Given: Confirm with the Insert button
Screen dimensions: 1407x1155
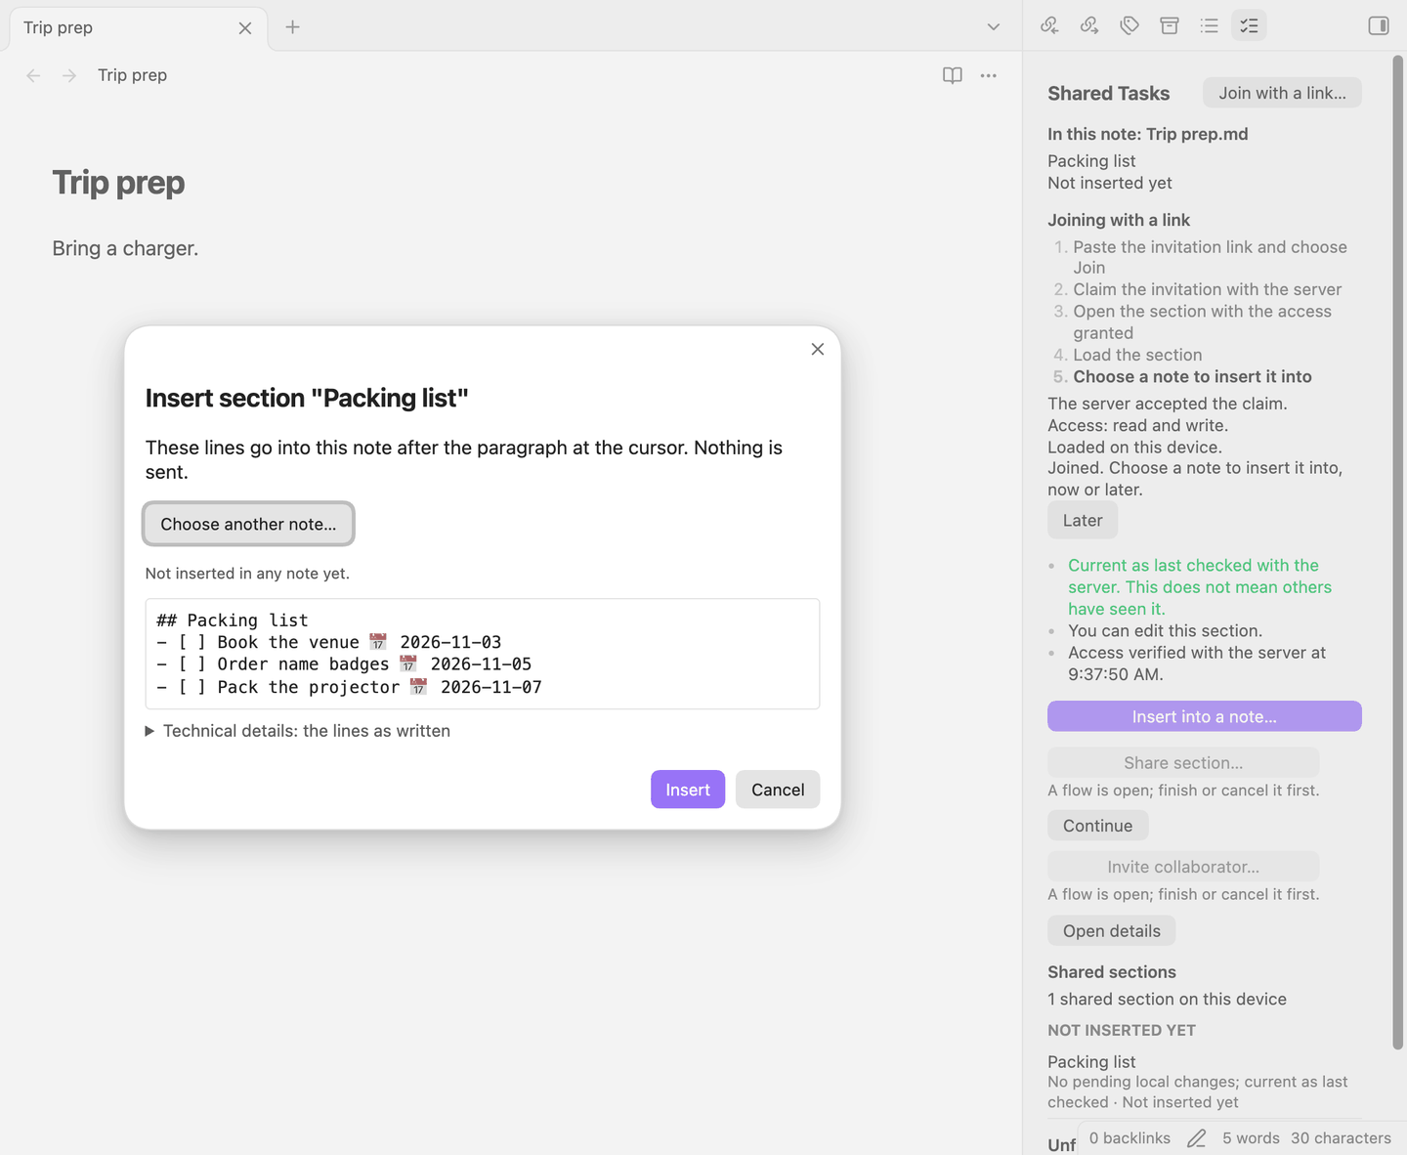Looking at the screenshot, I should click(x=688, y=790).
